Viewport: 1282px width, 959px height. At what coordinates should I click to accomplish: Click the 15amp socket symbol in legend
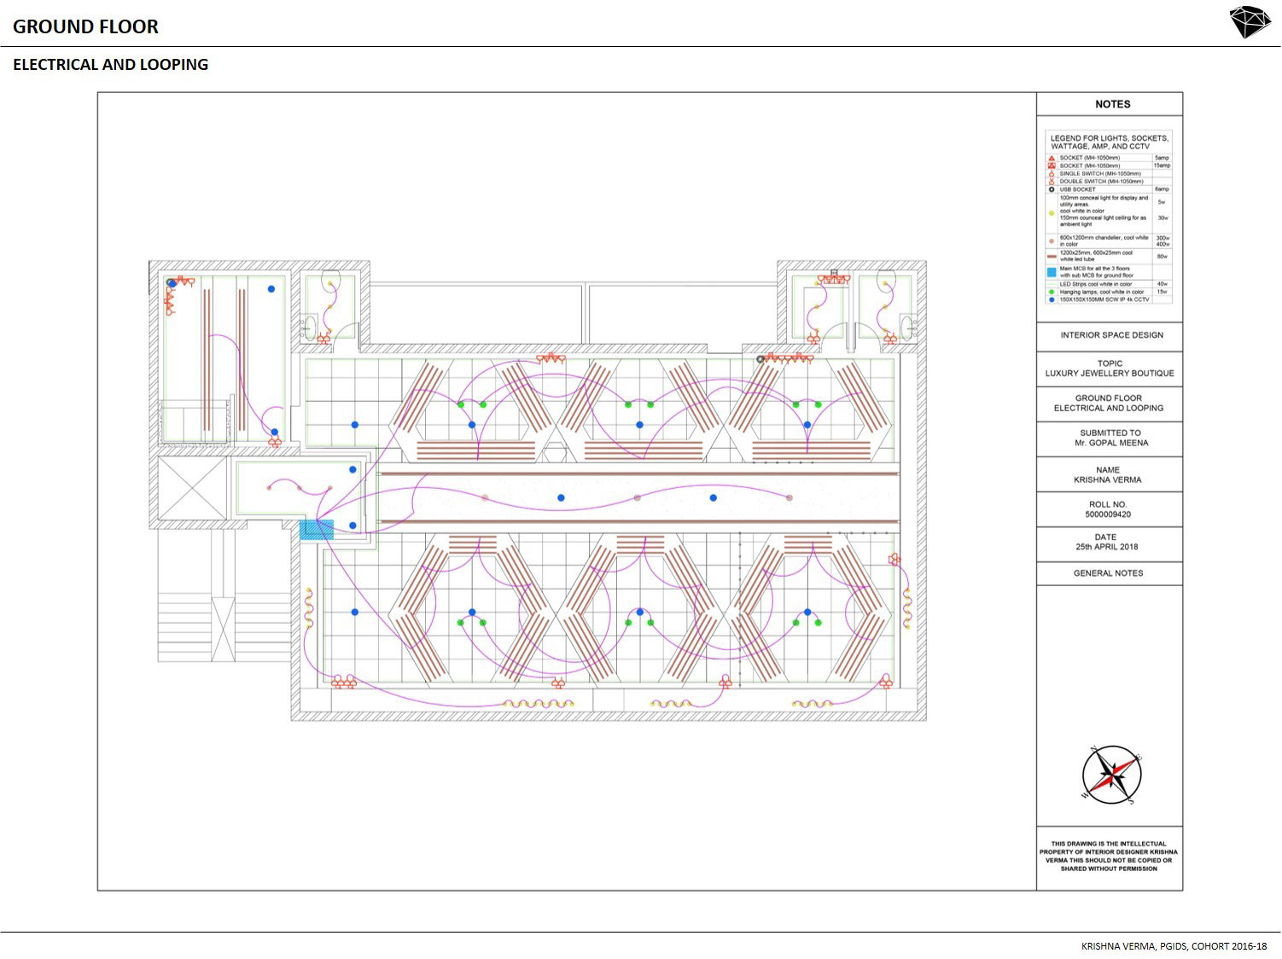point(1052,166)
